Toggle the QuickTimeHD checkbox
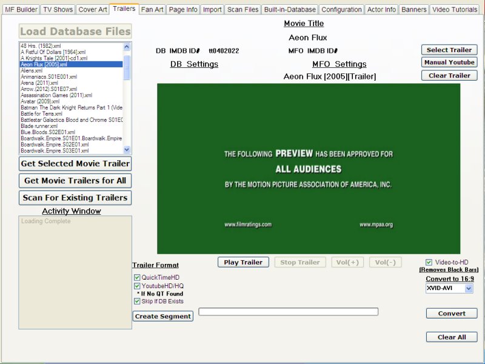This screenshot has height=364, width=485. point(137,278)
